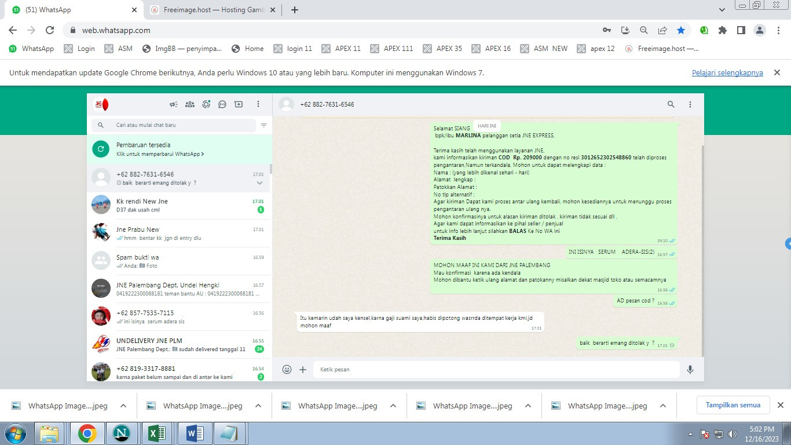Open the zoom magnifier icon in the address bar
791x445 pixels.
[x=644, y=30]
